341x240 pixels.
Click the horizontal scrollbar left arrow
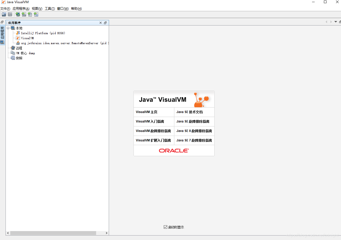[8, 233]
